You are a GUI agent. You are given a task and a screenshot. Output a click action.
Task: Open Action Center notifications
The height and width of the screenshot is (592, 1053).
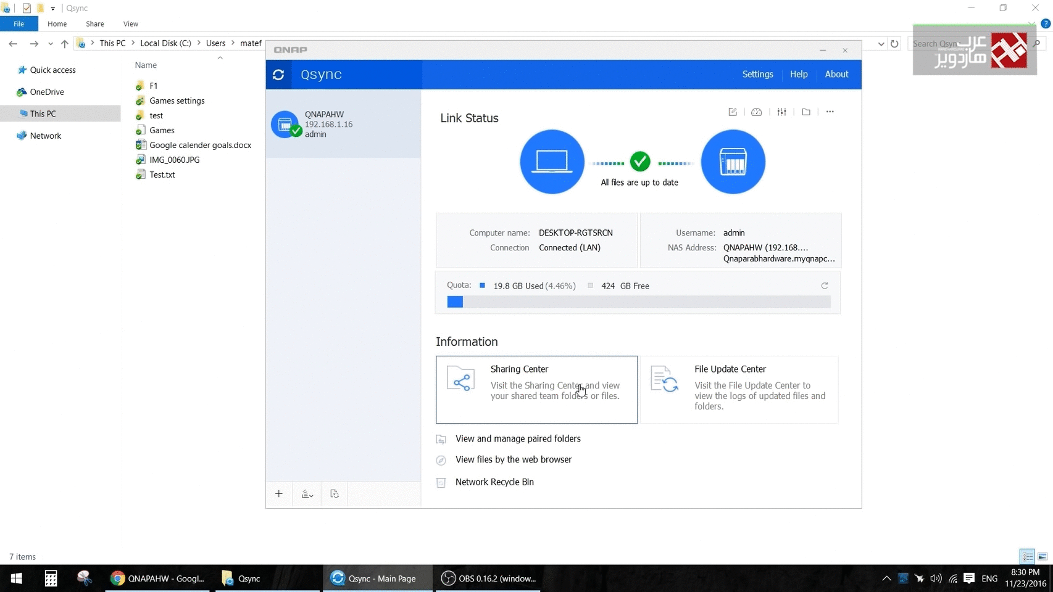click(x=969, y=578)
